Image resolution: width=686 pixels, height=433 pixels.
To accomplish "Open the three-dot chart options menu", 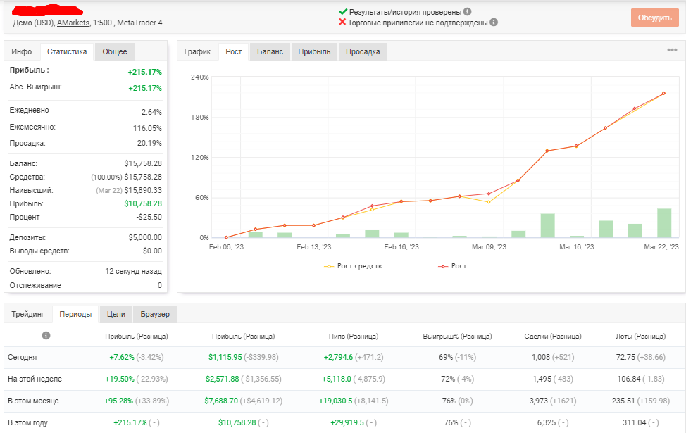I will pos(672,50).
